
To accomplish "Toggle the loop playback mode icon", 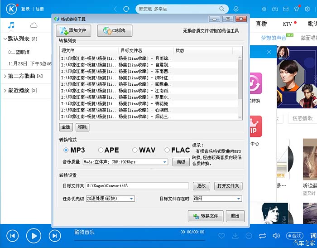I will click(x=262, y=236).
